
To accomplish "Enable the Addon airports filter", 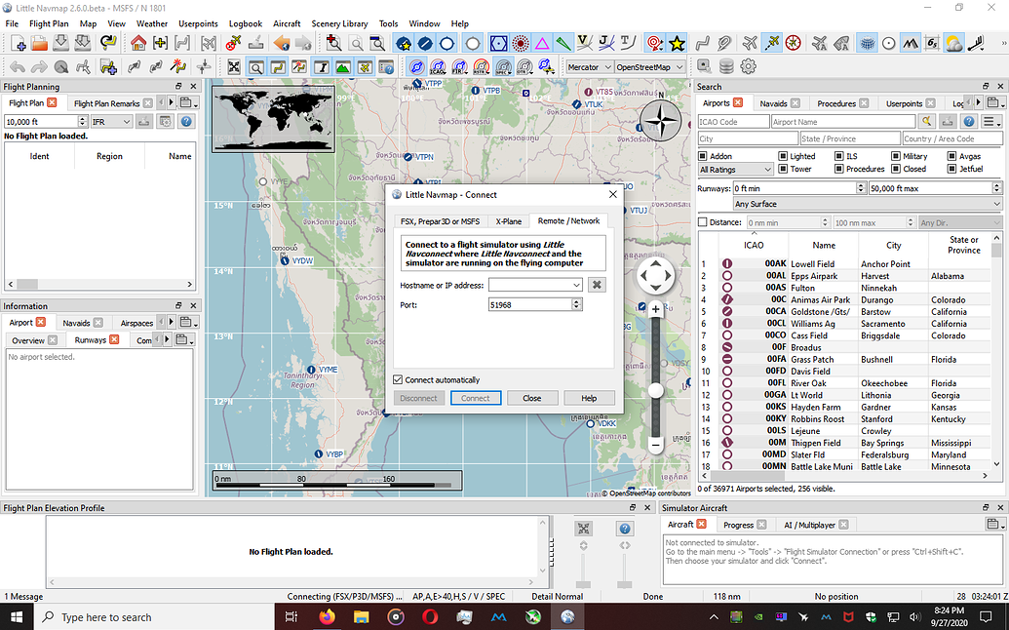I will [x=705, y=156].
